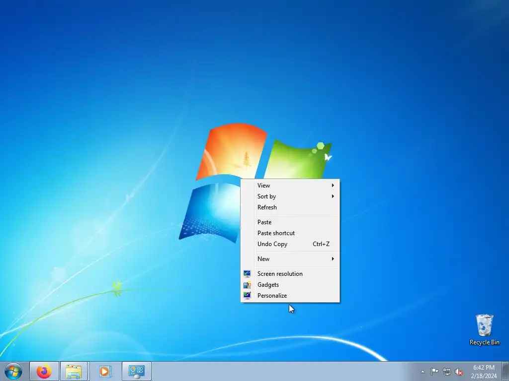Open the Control Panel taskbar icon

pos(136,371)
